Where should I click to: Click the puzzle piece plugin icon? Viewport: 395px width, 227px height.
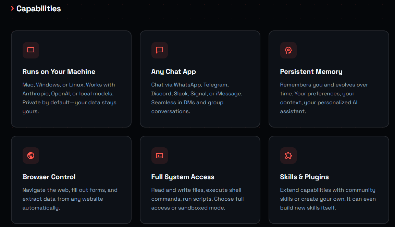click(288, 156)
